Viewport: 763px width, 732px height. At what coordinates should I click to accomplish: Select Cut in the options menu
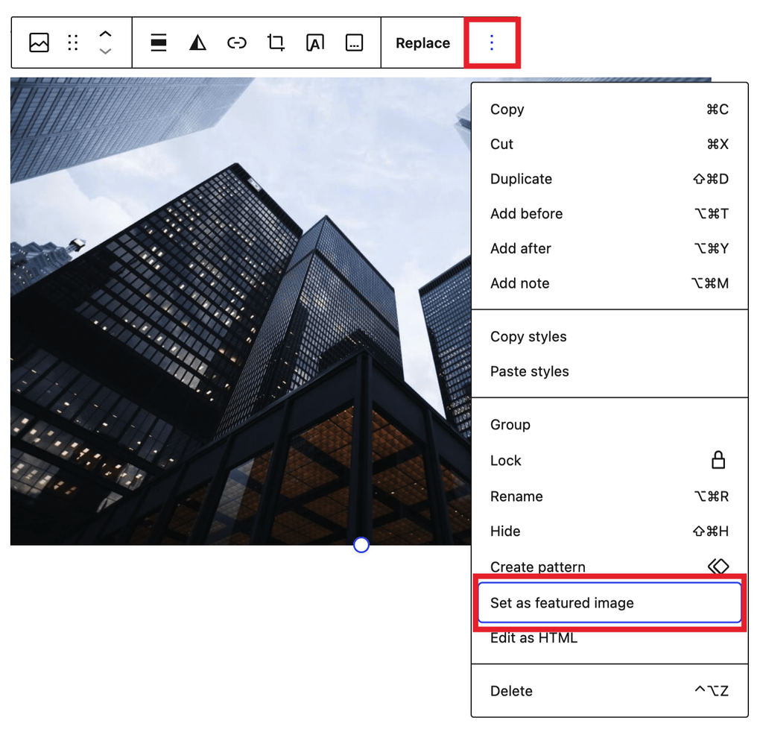coord(610,144)
